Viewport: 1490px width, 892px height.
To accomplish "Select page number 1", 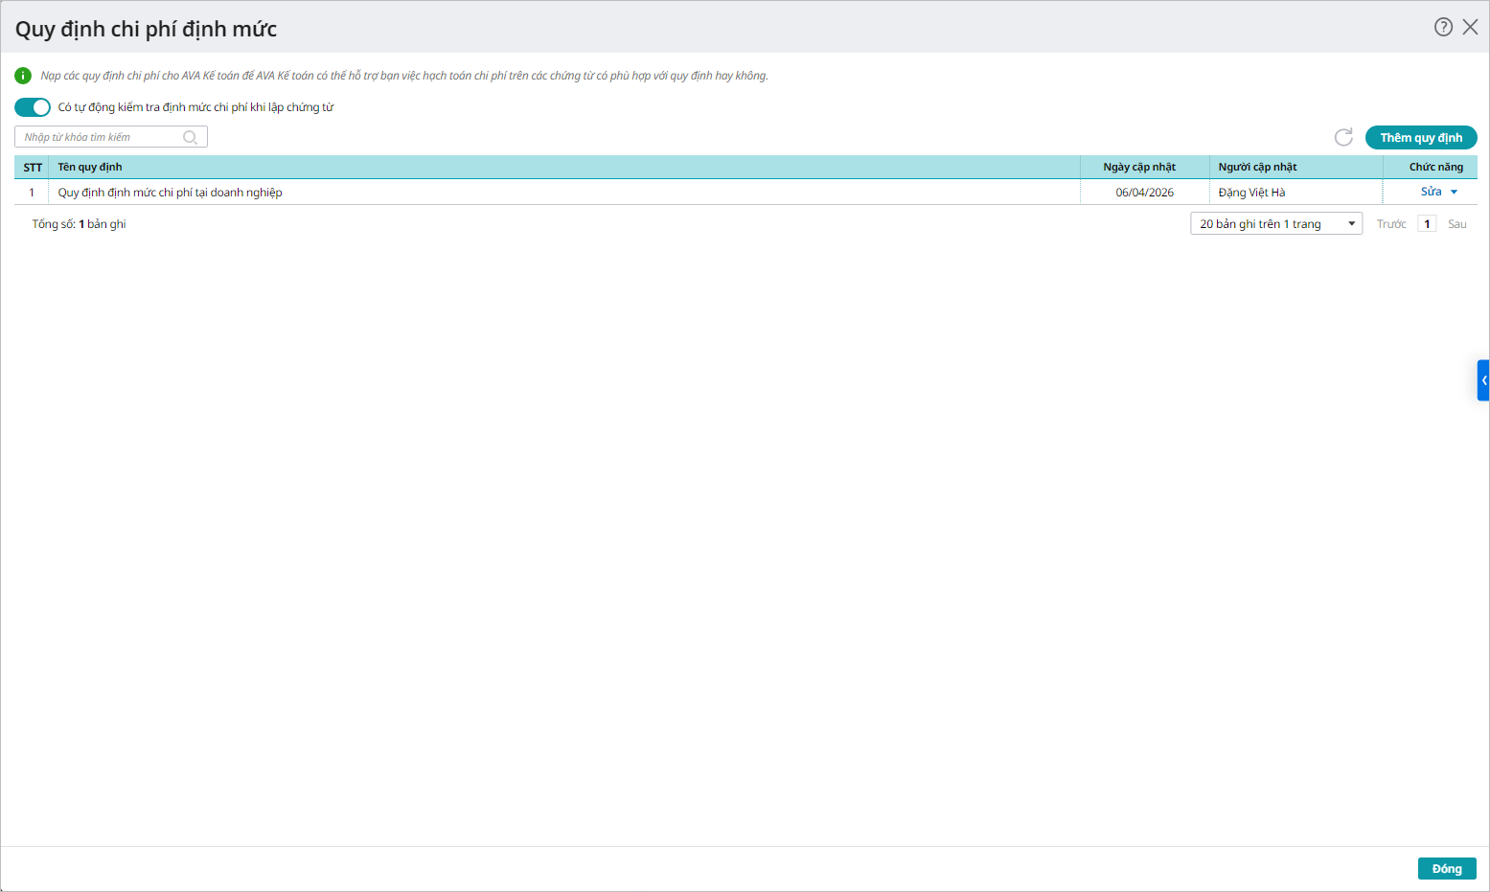I will [1427, 224].
